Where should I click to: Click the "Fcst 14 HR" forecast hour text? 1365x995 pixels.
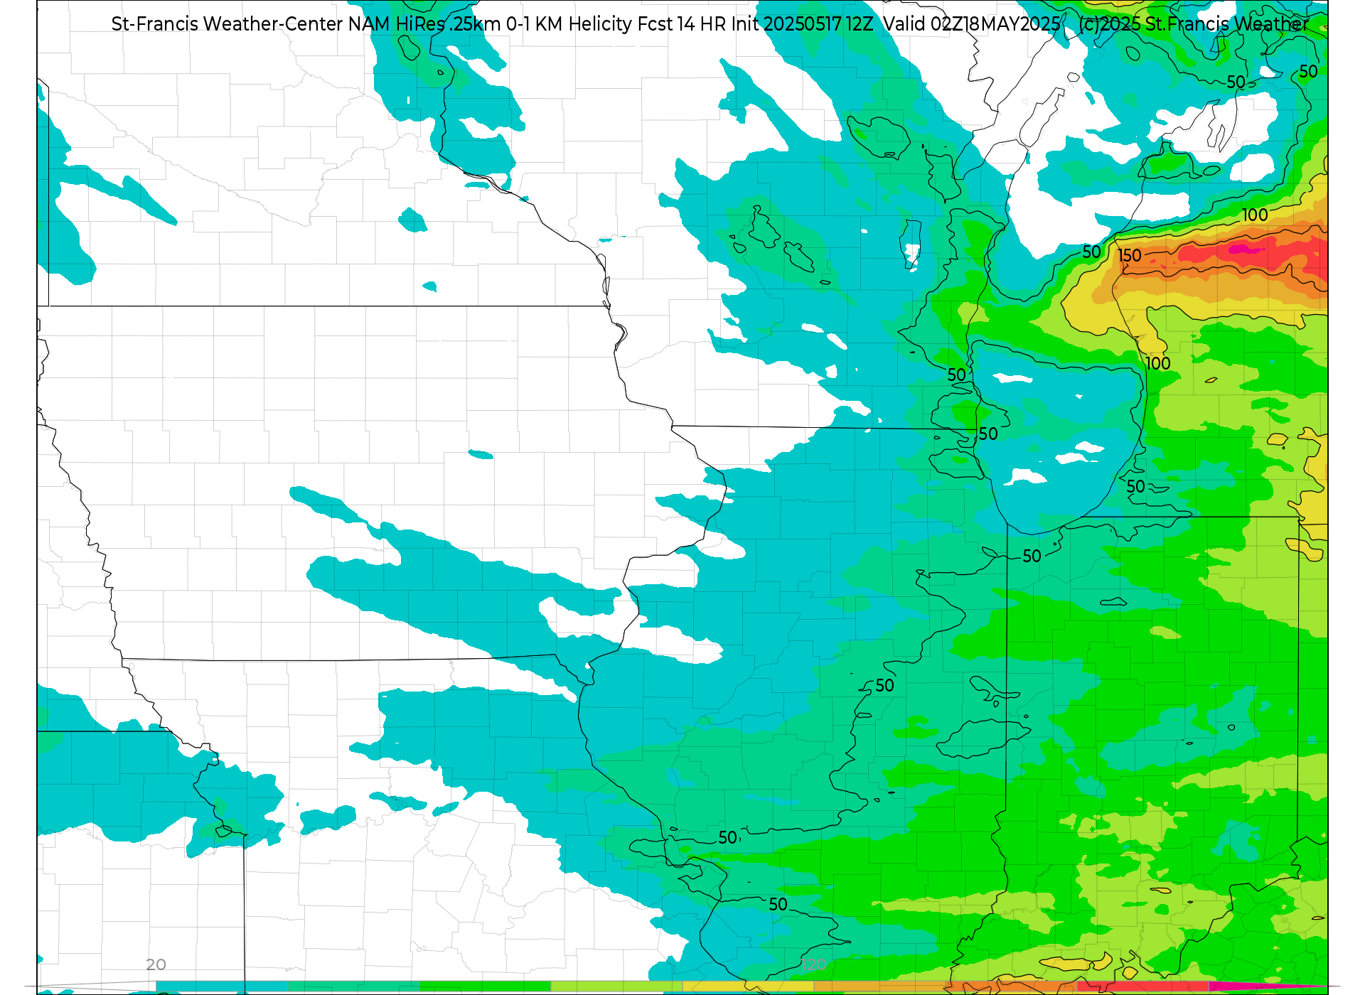(x=682, y=24)
